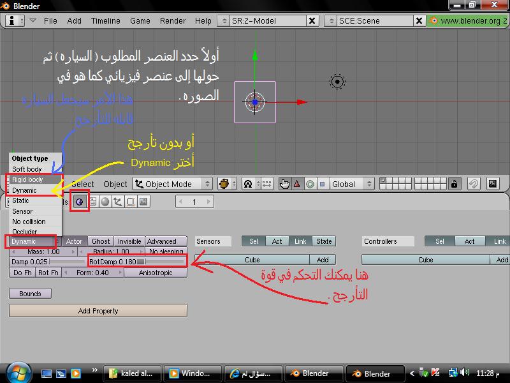Screen dimensions: 510x383
Task: Open the Game menu
Action: pyautogui.click(x=140, y=21)
